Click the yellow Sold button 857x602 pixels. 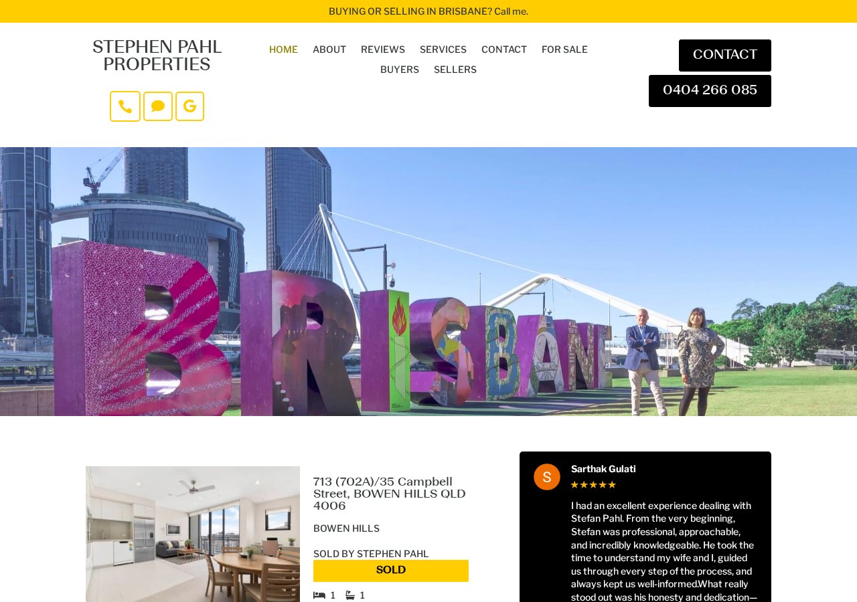[391, 571]
